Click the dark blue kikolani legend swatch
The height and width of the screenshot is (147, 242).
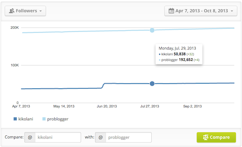pyautogui.click(x=15, y=119)
